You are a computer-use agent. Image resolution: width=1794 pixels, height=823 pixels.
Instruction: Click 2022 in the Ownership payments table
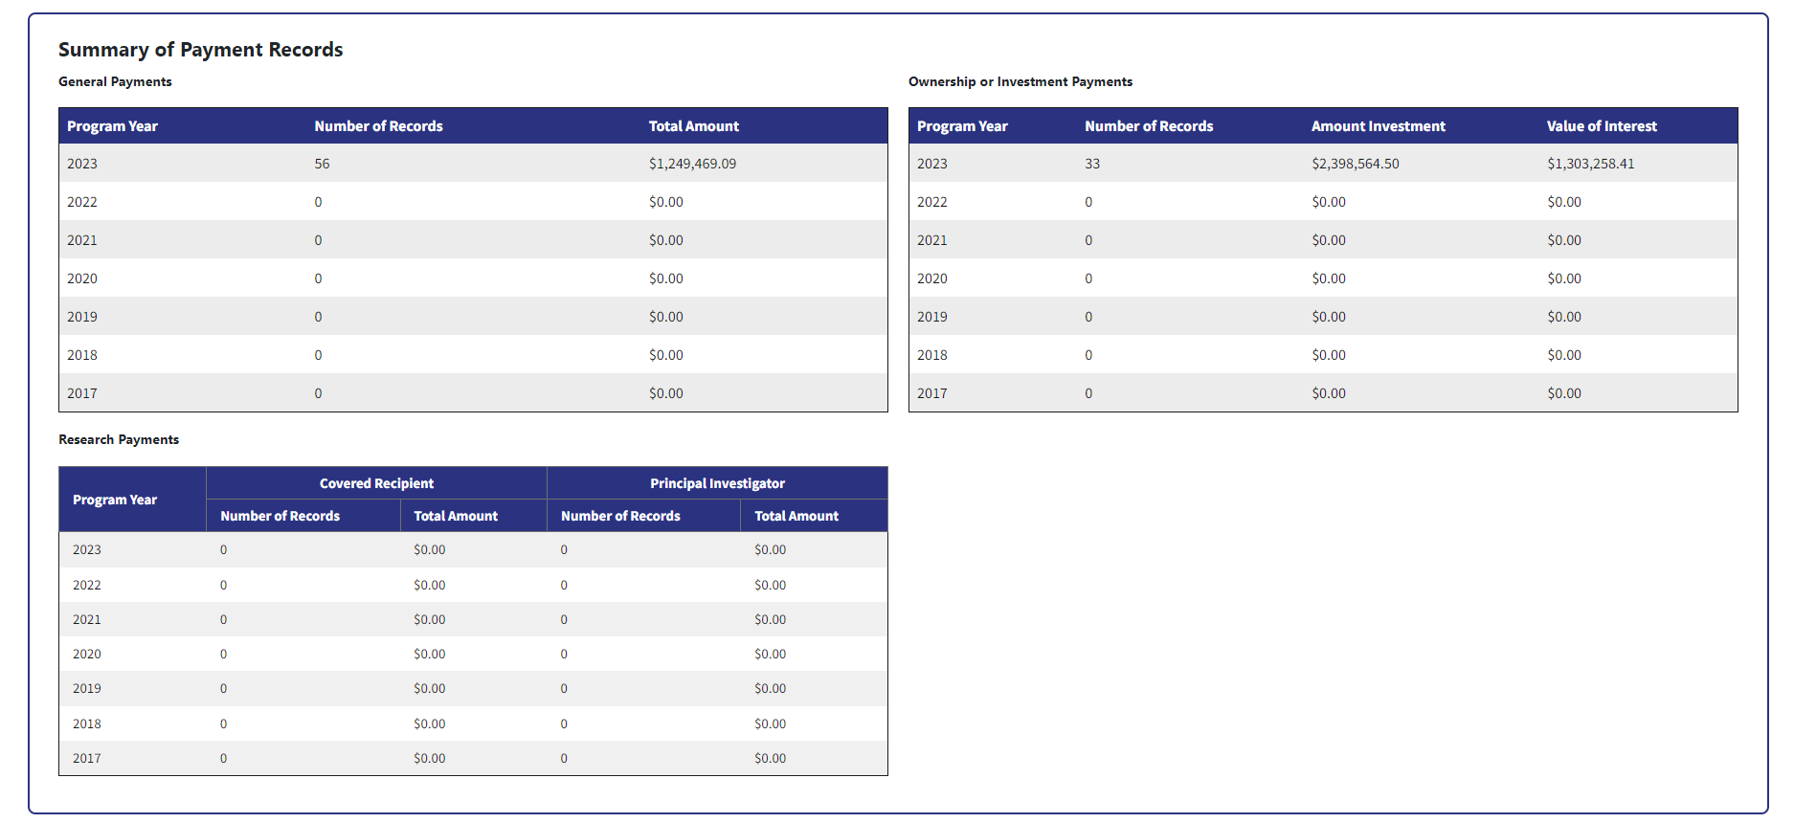932,202
